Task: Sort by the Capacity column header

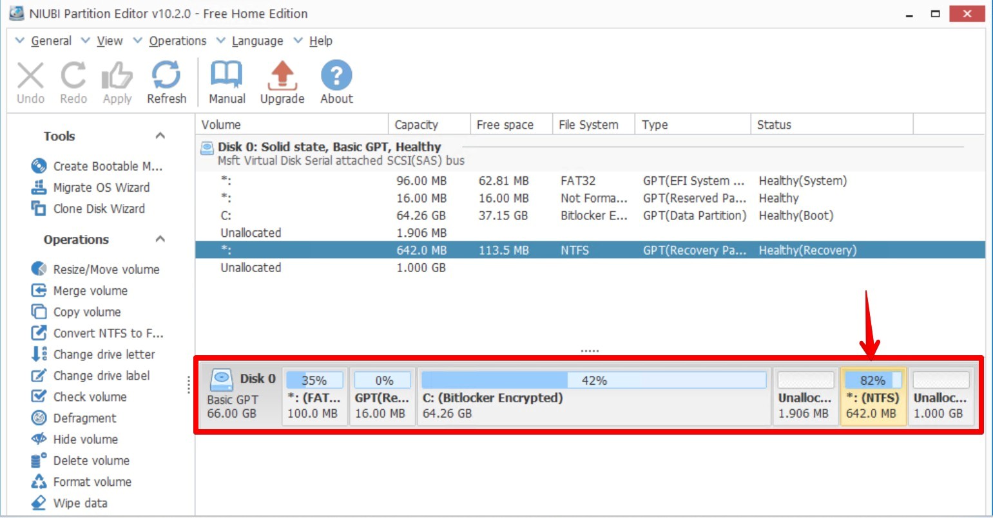Action: tap(429, 125)
